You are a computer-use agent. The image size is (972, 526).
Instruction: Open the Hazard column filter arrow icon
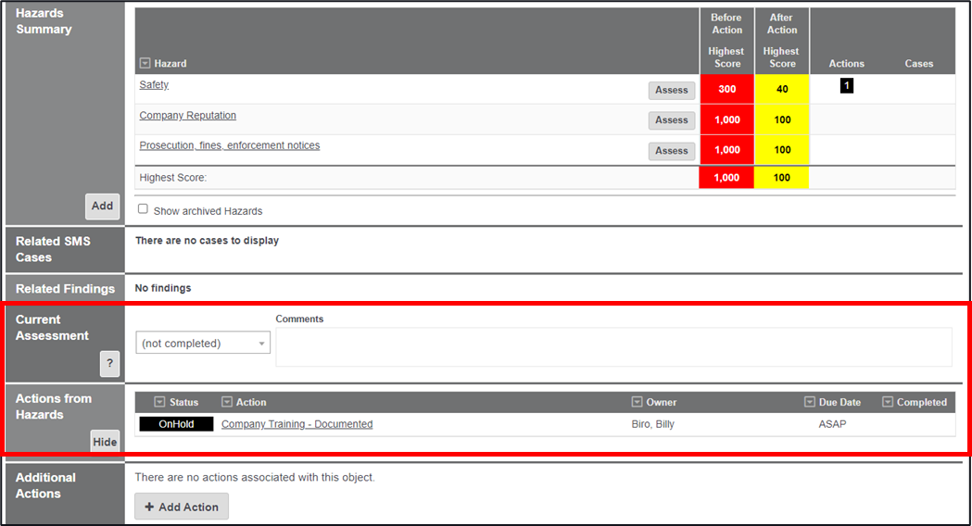coord(145,64)
